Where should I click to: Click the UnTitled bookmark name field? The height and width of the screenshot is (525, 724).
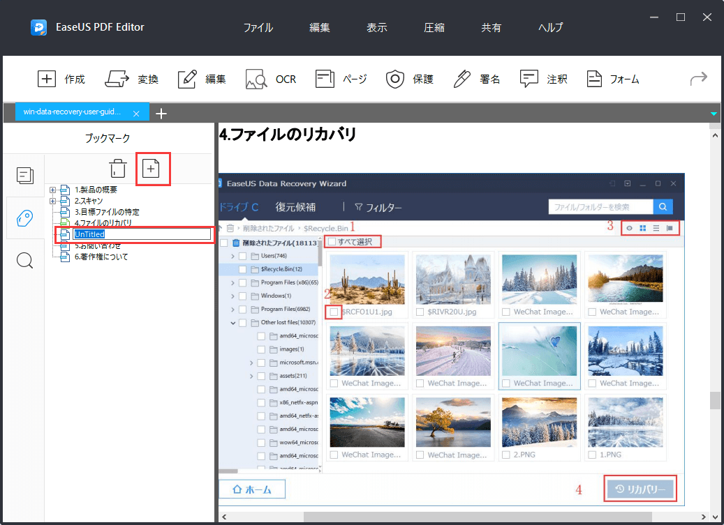pyautogui.click(x=91, y=234)
